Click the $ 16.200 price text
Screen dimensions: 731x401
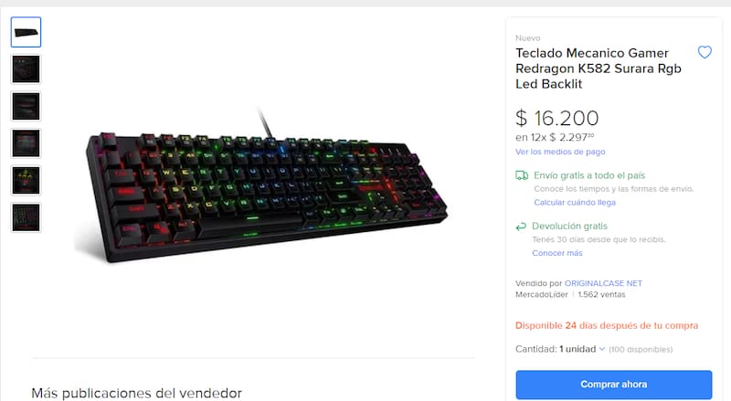point(556,118)
